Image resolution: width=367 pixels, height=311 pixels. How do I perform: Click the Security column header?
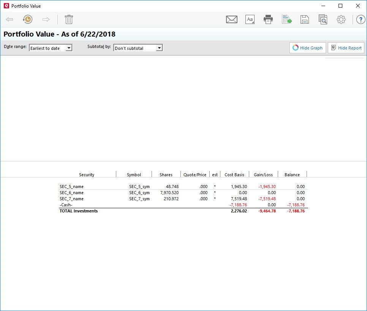(87, 175)
